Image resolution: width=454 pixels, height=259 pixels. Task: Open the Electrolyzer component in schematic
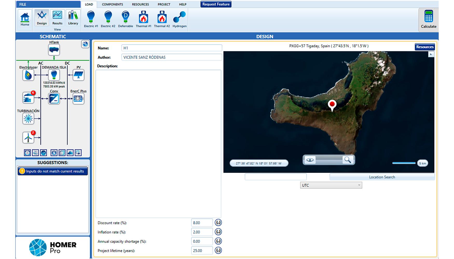click(28, 75)
